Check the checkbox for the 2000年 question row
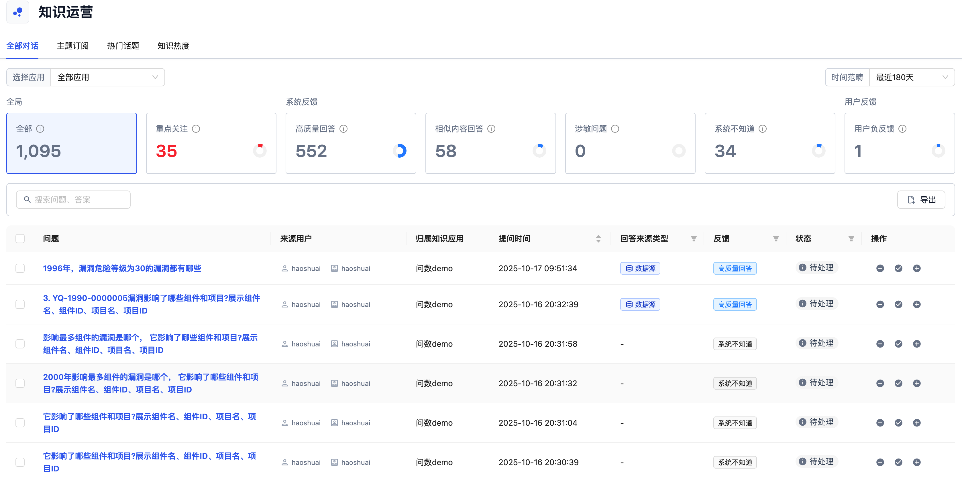Screen dimensions: 962x480 (x=20, y=383)
